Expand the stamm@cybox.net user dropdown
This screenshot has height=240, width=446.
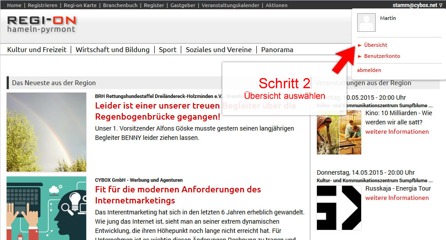pyautogui.click(x=417, y=5)
